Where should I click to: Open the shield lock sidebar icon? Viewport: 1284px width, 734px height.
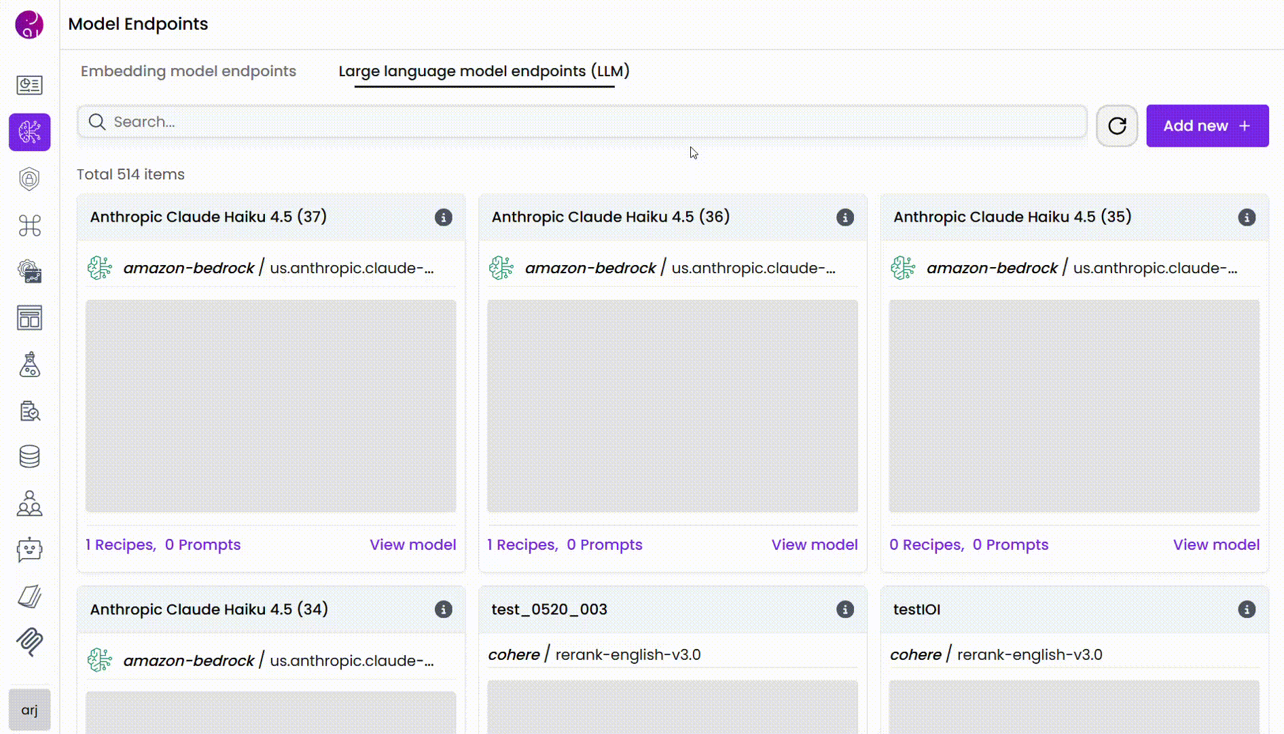(29, 179)
